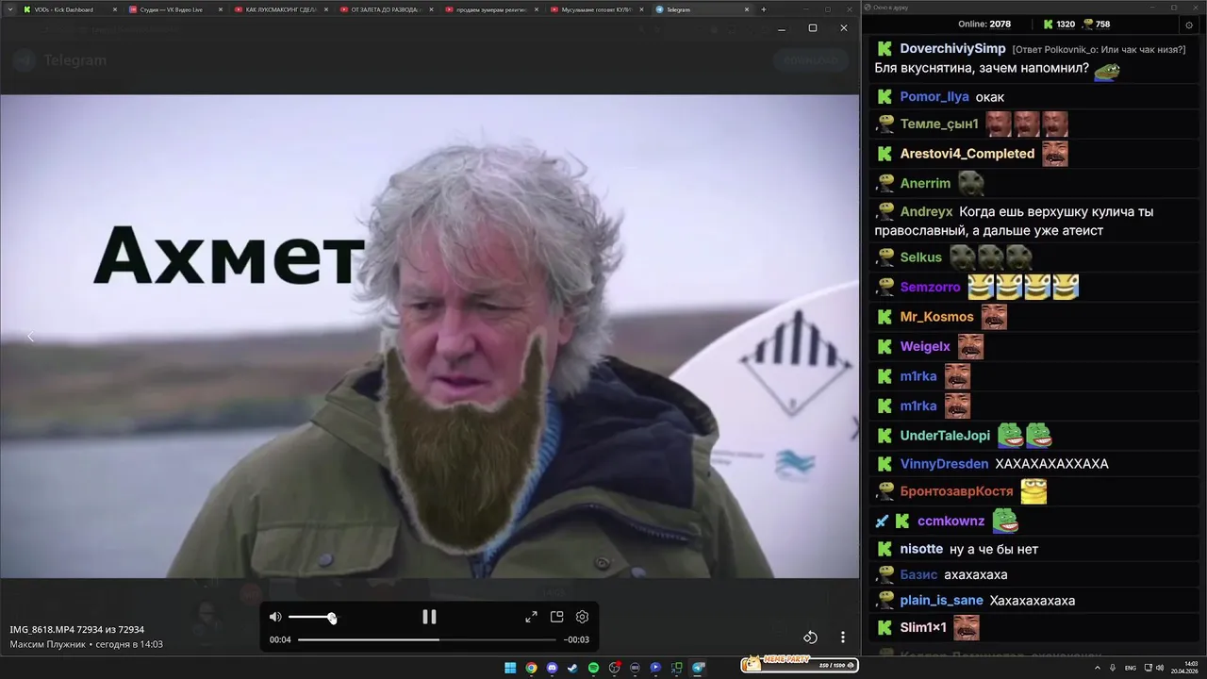Click the face emote in Weigelx message
This screenshot has width=1207, height=679.
(x=970, y=347)
